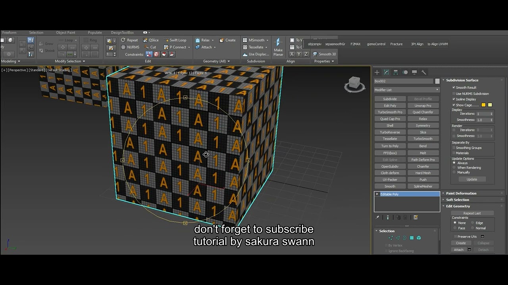The width and height of the screenshot is (508, 285).
Task: Toggle Show End Result icon
Action: [x=388, y=217]
